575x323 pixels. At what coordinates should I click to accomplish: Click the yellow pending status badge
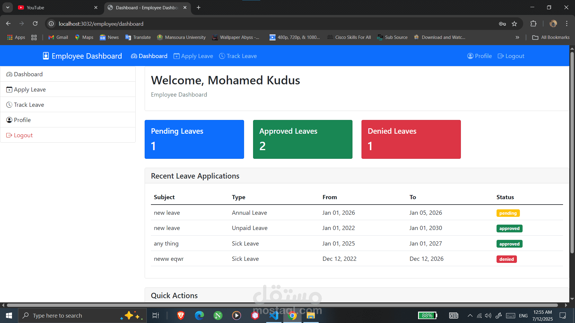pos(508,213)
